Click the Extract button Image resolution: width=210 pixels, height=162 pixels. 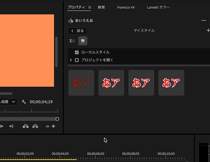point(35,126)
